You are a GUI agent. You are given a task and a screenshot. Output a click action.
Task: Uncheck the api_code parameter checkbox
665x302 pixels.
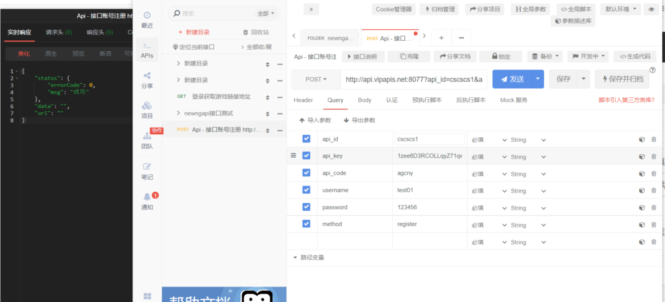[x=307, y=172]
